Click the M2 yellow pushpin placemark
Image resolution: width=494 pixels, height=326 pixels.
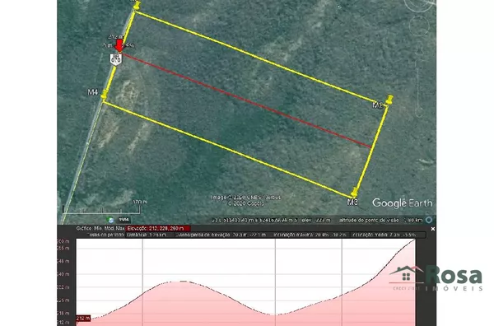point(389,100)
